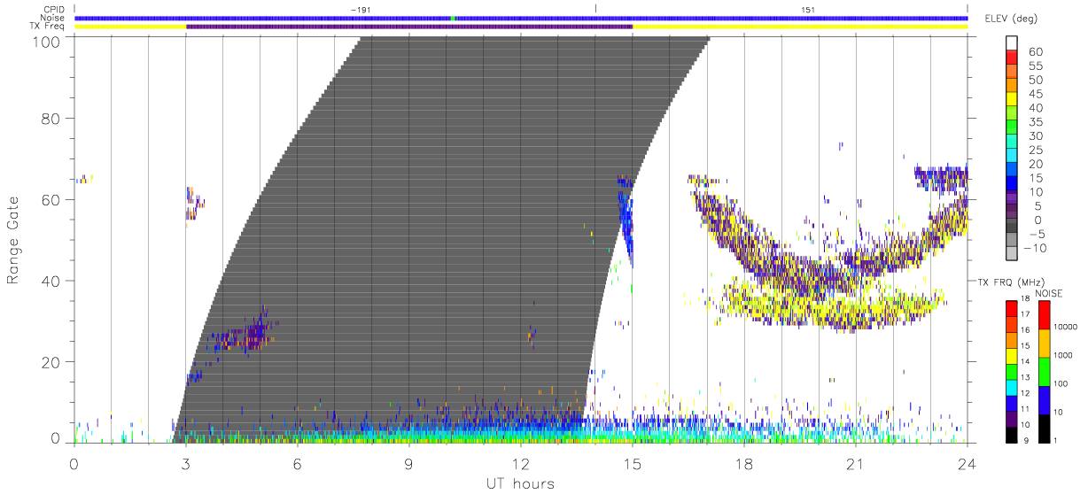Image resolution: width=1088 pixels, height=502 pixels.
Task: Click x-axis tick label '15'
Action: pos(633,463)
